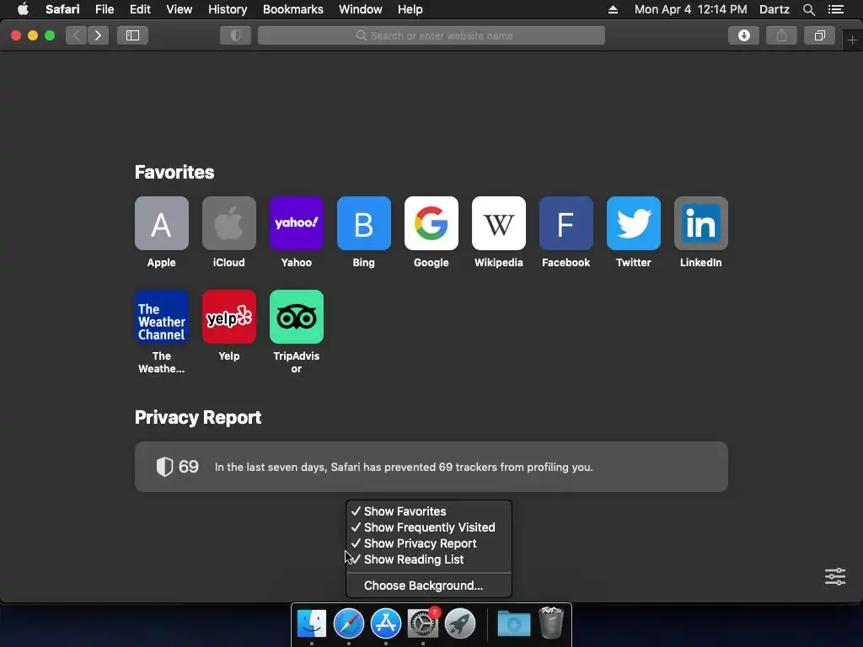The height and width of the screenshot is (647, 863).
Task: Open the Safari application menu
Action: point(62,9)
